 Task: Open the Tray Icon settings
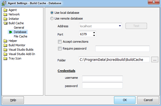pyautogui.click(x=15, y=59)
